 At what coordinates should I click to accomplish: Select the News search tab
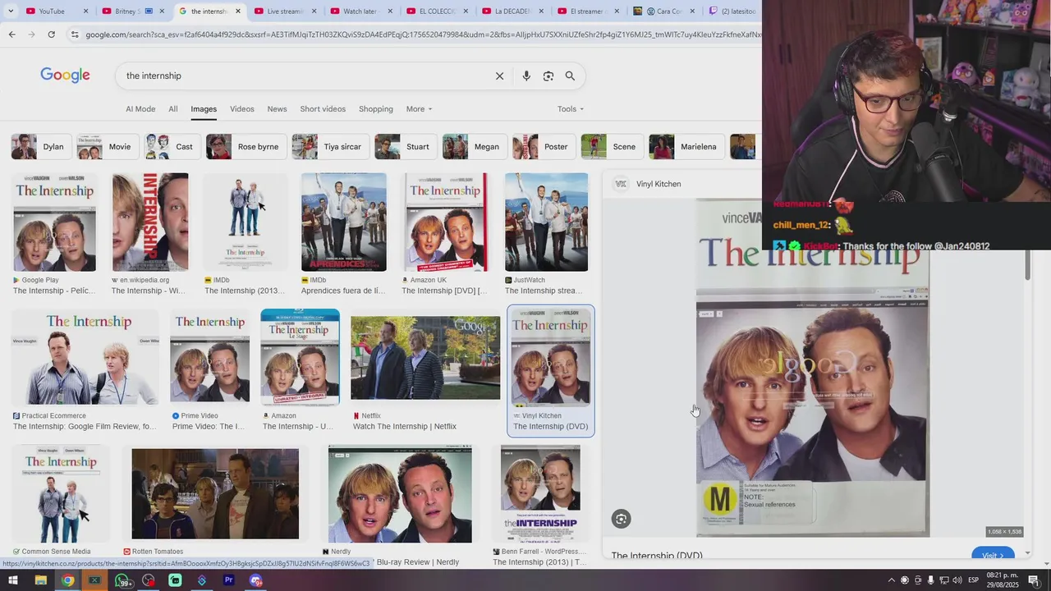(277, 109)
